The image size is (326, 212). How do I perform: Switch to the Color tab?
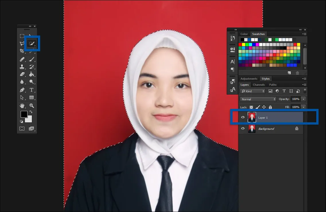[244, 34]
